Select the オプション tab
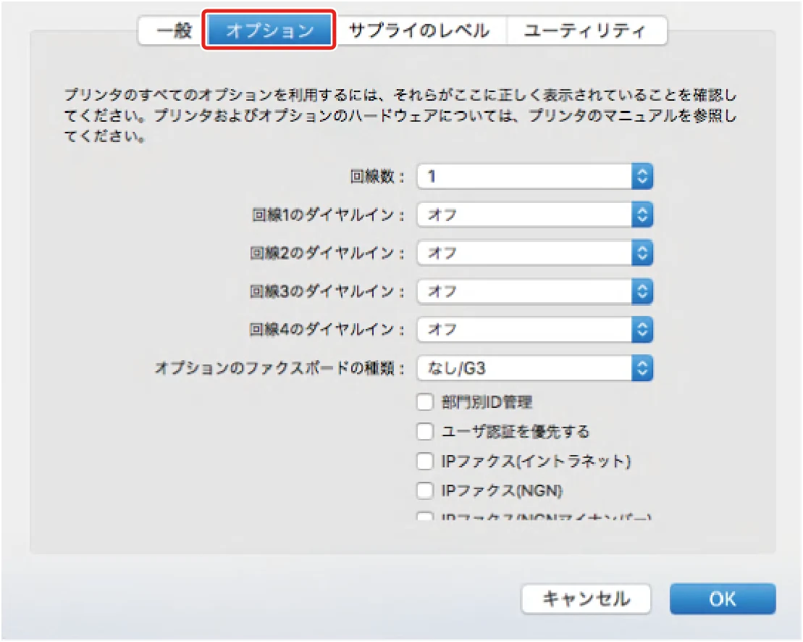The height and width of the screenshot is (642, 803). pyautogui.click(x=269, y=30)
